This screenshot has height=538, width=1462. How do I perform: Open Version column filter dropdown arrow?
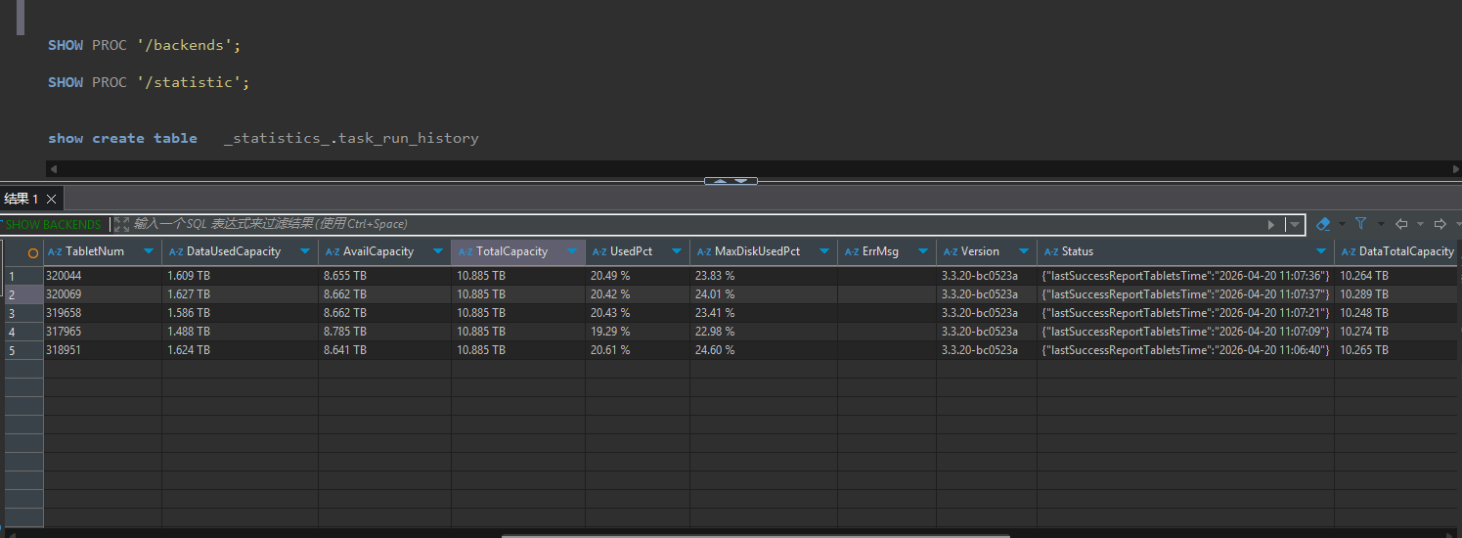point(1024,251)
